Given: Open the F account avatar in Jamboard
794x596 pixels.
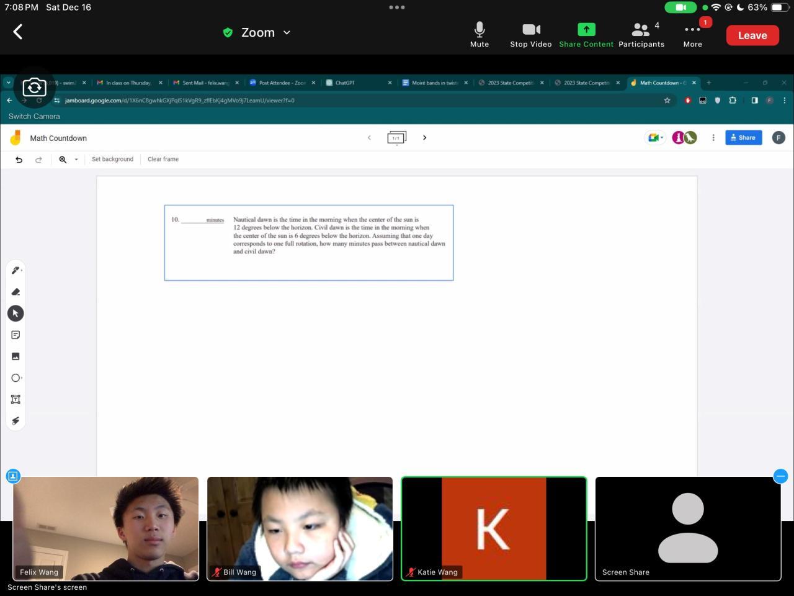Looking at the screenshot, I should point(778,138).
